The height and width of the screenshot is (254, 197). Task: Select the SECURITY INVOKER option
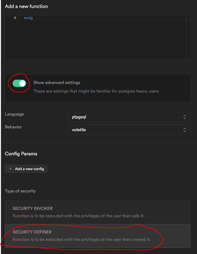point(97,212)
